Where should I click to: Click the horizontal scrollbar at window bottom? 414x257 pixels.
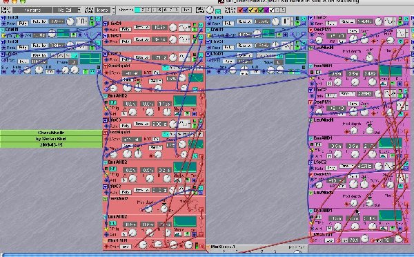207,255
